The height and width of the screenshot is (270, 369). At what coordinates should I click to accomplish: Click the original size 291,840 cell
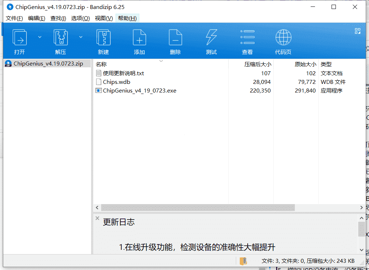coord(305,91)
